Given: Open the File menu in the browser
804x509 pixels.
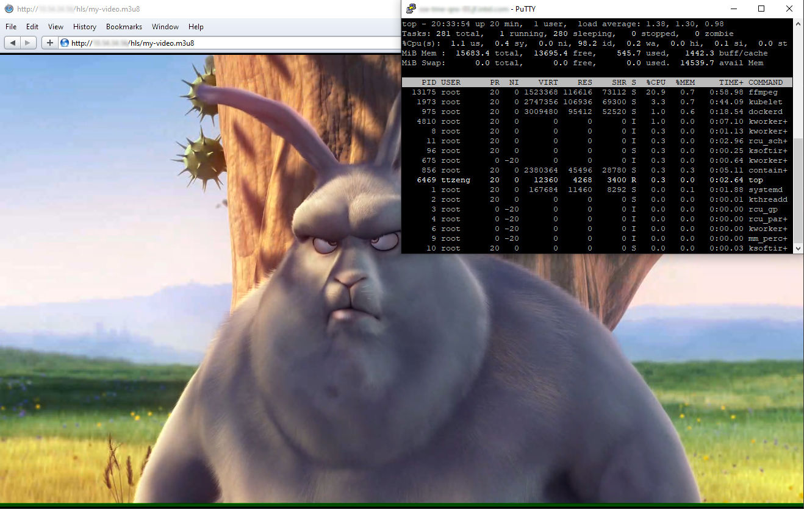Looking at the screenshot, I should click(11, 27).
